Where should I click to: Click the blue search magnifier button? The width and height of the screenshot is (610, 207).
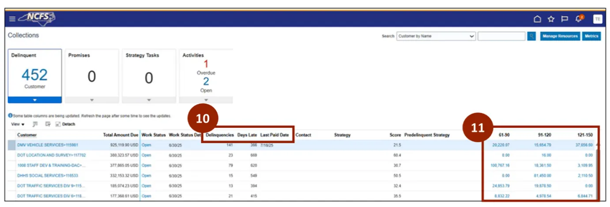point(531,36)
